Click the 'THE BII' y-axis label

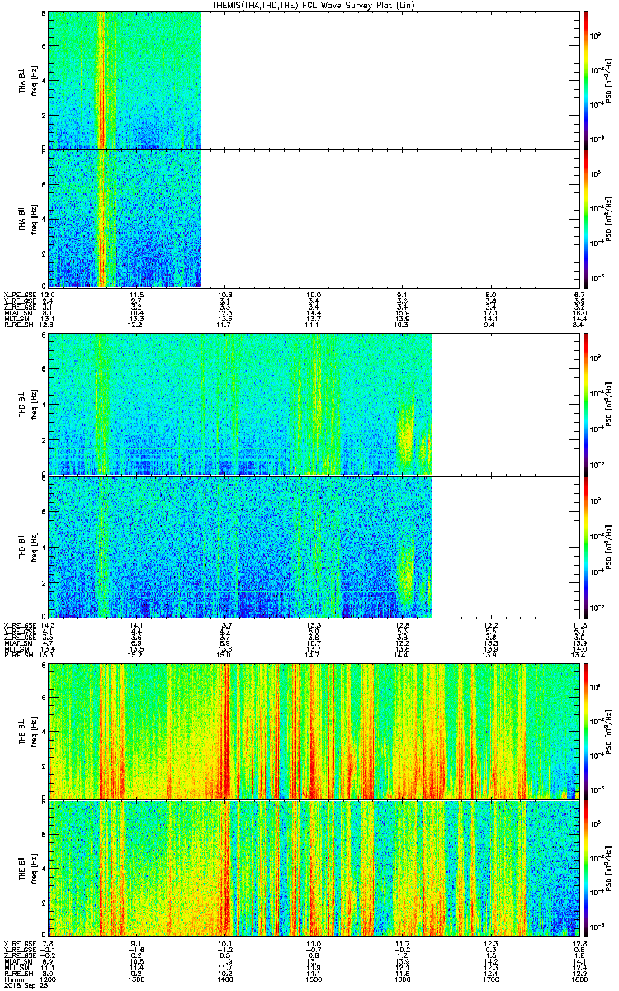coord(22,869)
